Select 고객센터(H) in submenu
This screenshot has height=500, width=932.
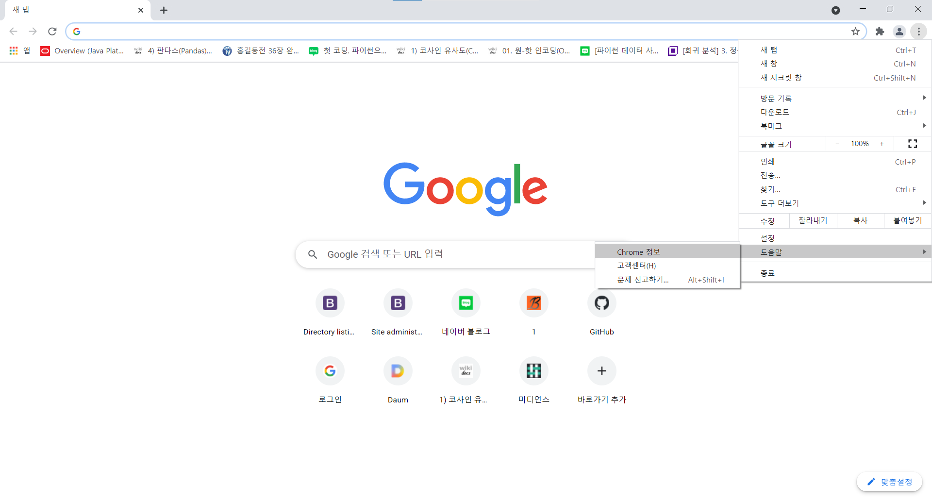[667, 266]
